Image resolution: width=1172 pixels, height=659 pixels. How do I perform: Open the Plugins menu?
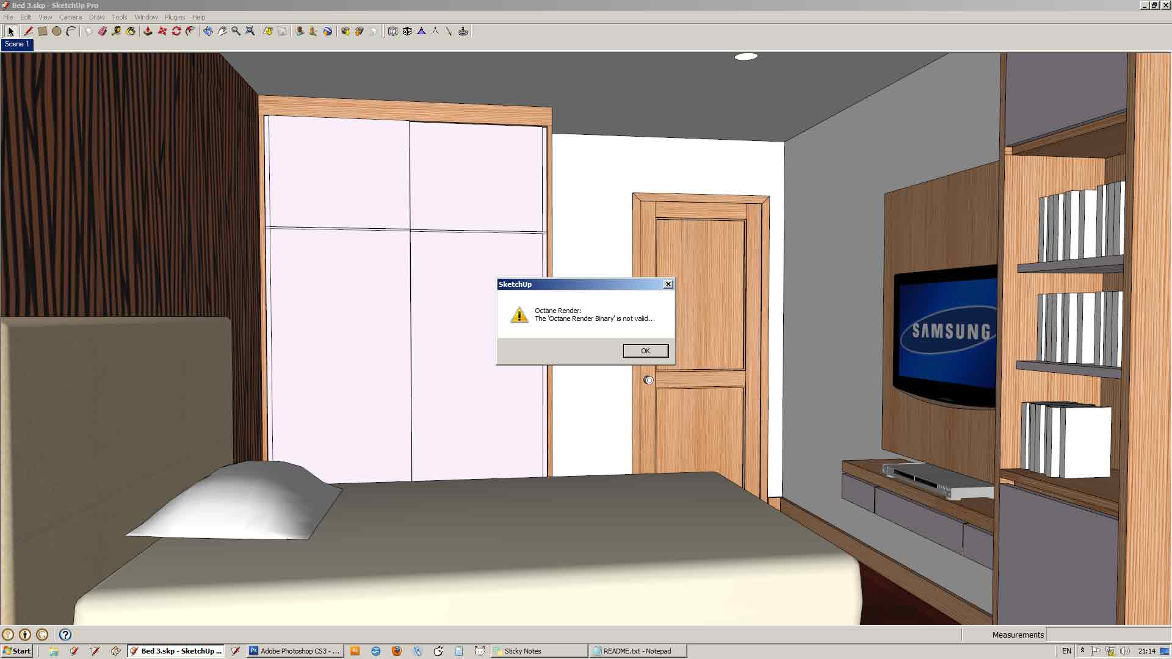point(175,17)
